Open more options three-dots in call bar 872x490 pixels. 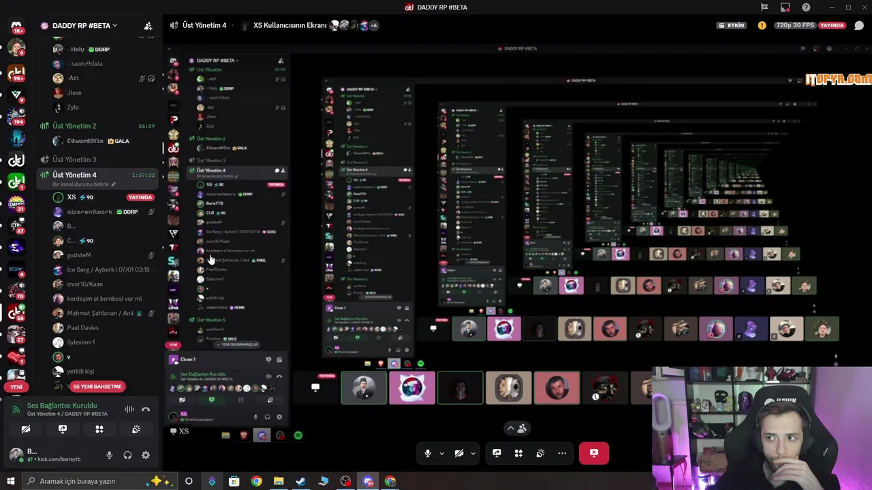point(562,453)
